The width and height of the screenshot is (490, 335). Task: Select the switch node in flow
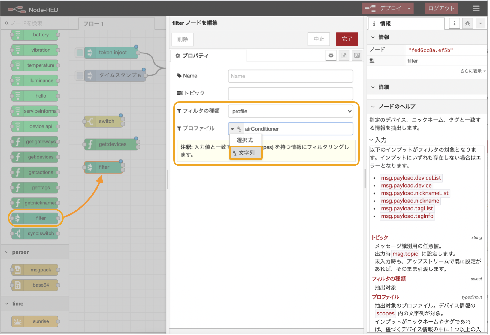tap(104, 122)
